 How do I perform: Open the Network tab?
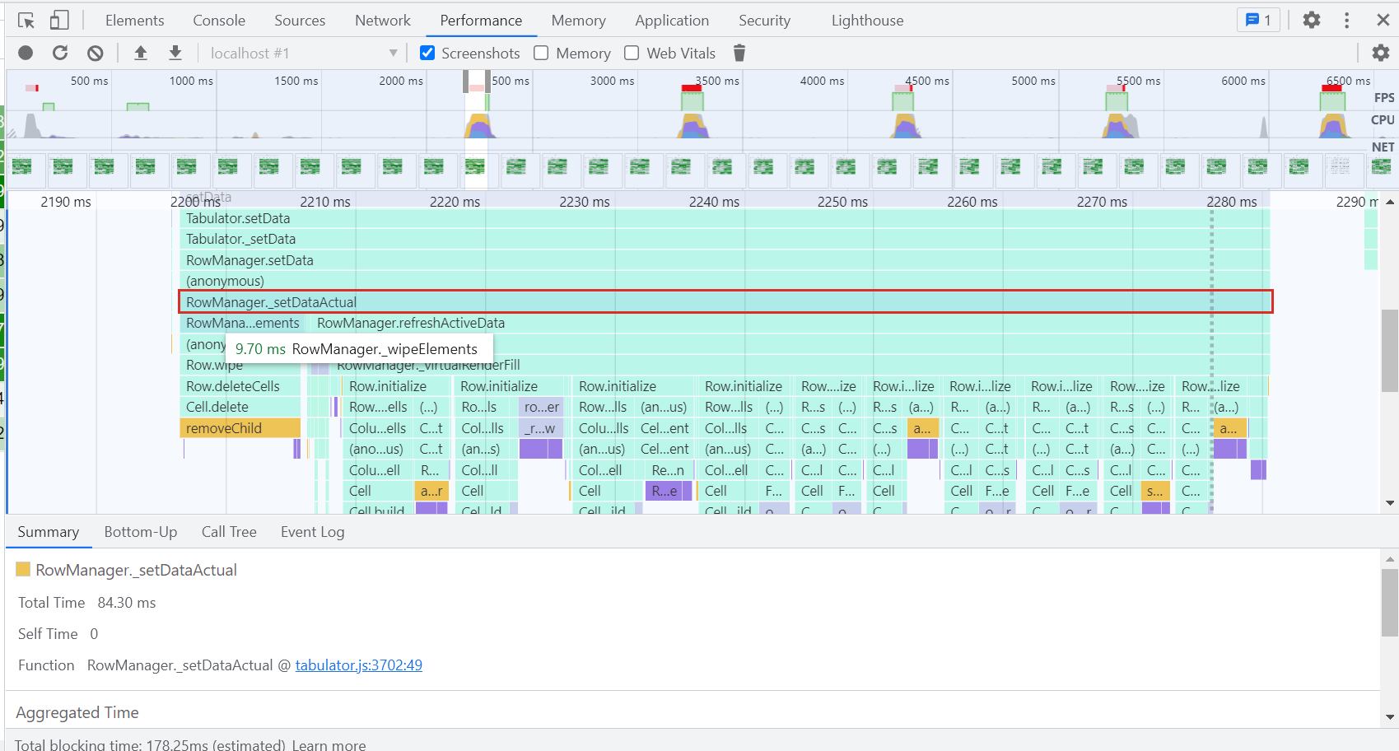[383, 20]
